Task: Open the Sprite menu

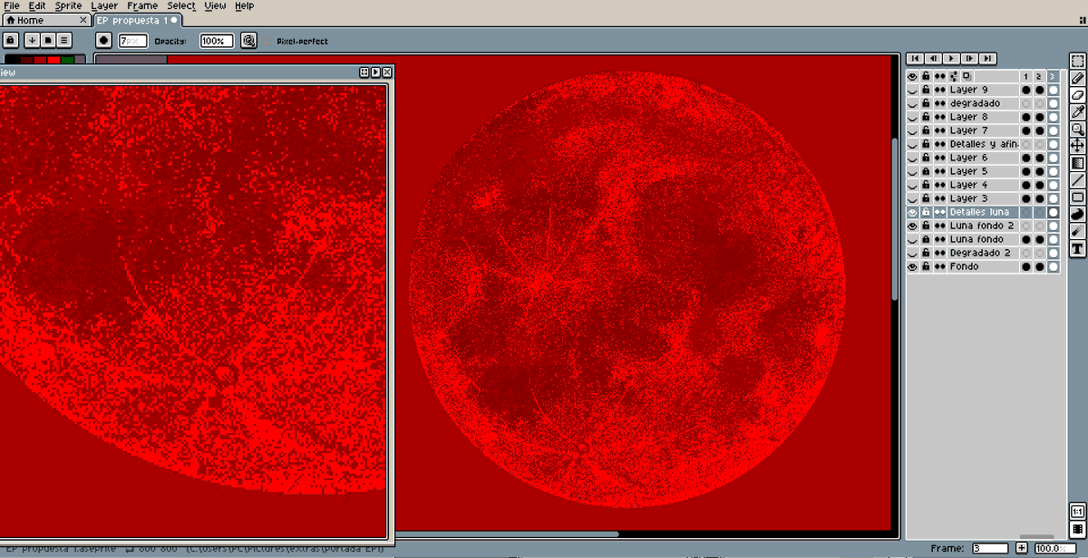Action: [68, 5]
